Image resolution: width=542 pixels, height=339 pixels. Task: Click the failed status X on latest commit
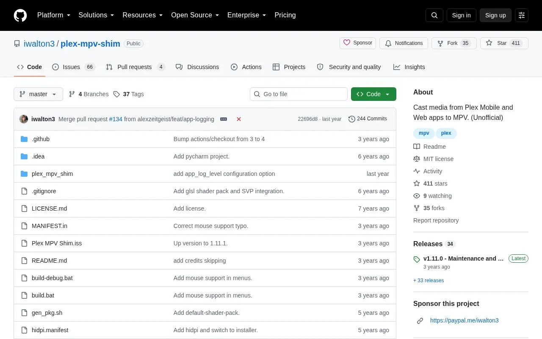[239, 119]
